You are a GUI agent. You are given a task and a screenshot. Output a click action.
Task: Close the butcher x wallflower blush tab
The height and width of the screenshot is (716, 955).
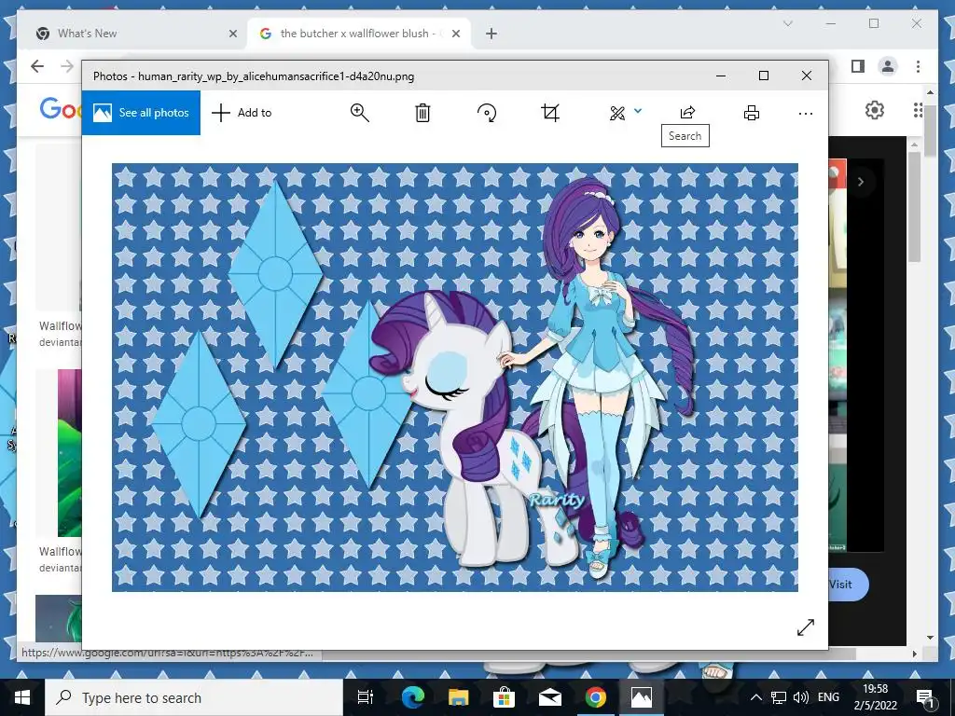click(x=455, y=34)
